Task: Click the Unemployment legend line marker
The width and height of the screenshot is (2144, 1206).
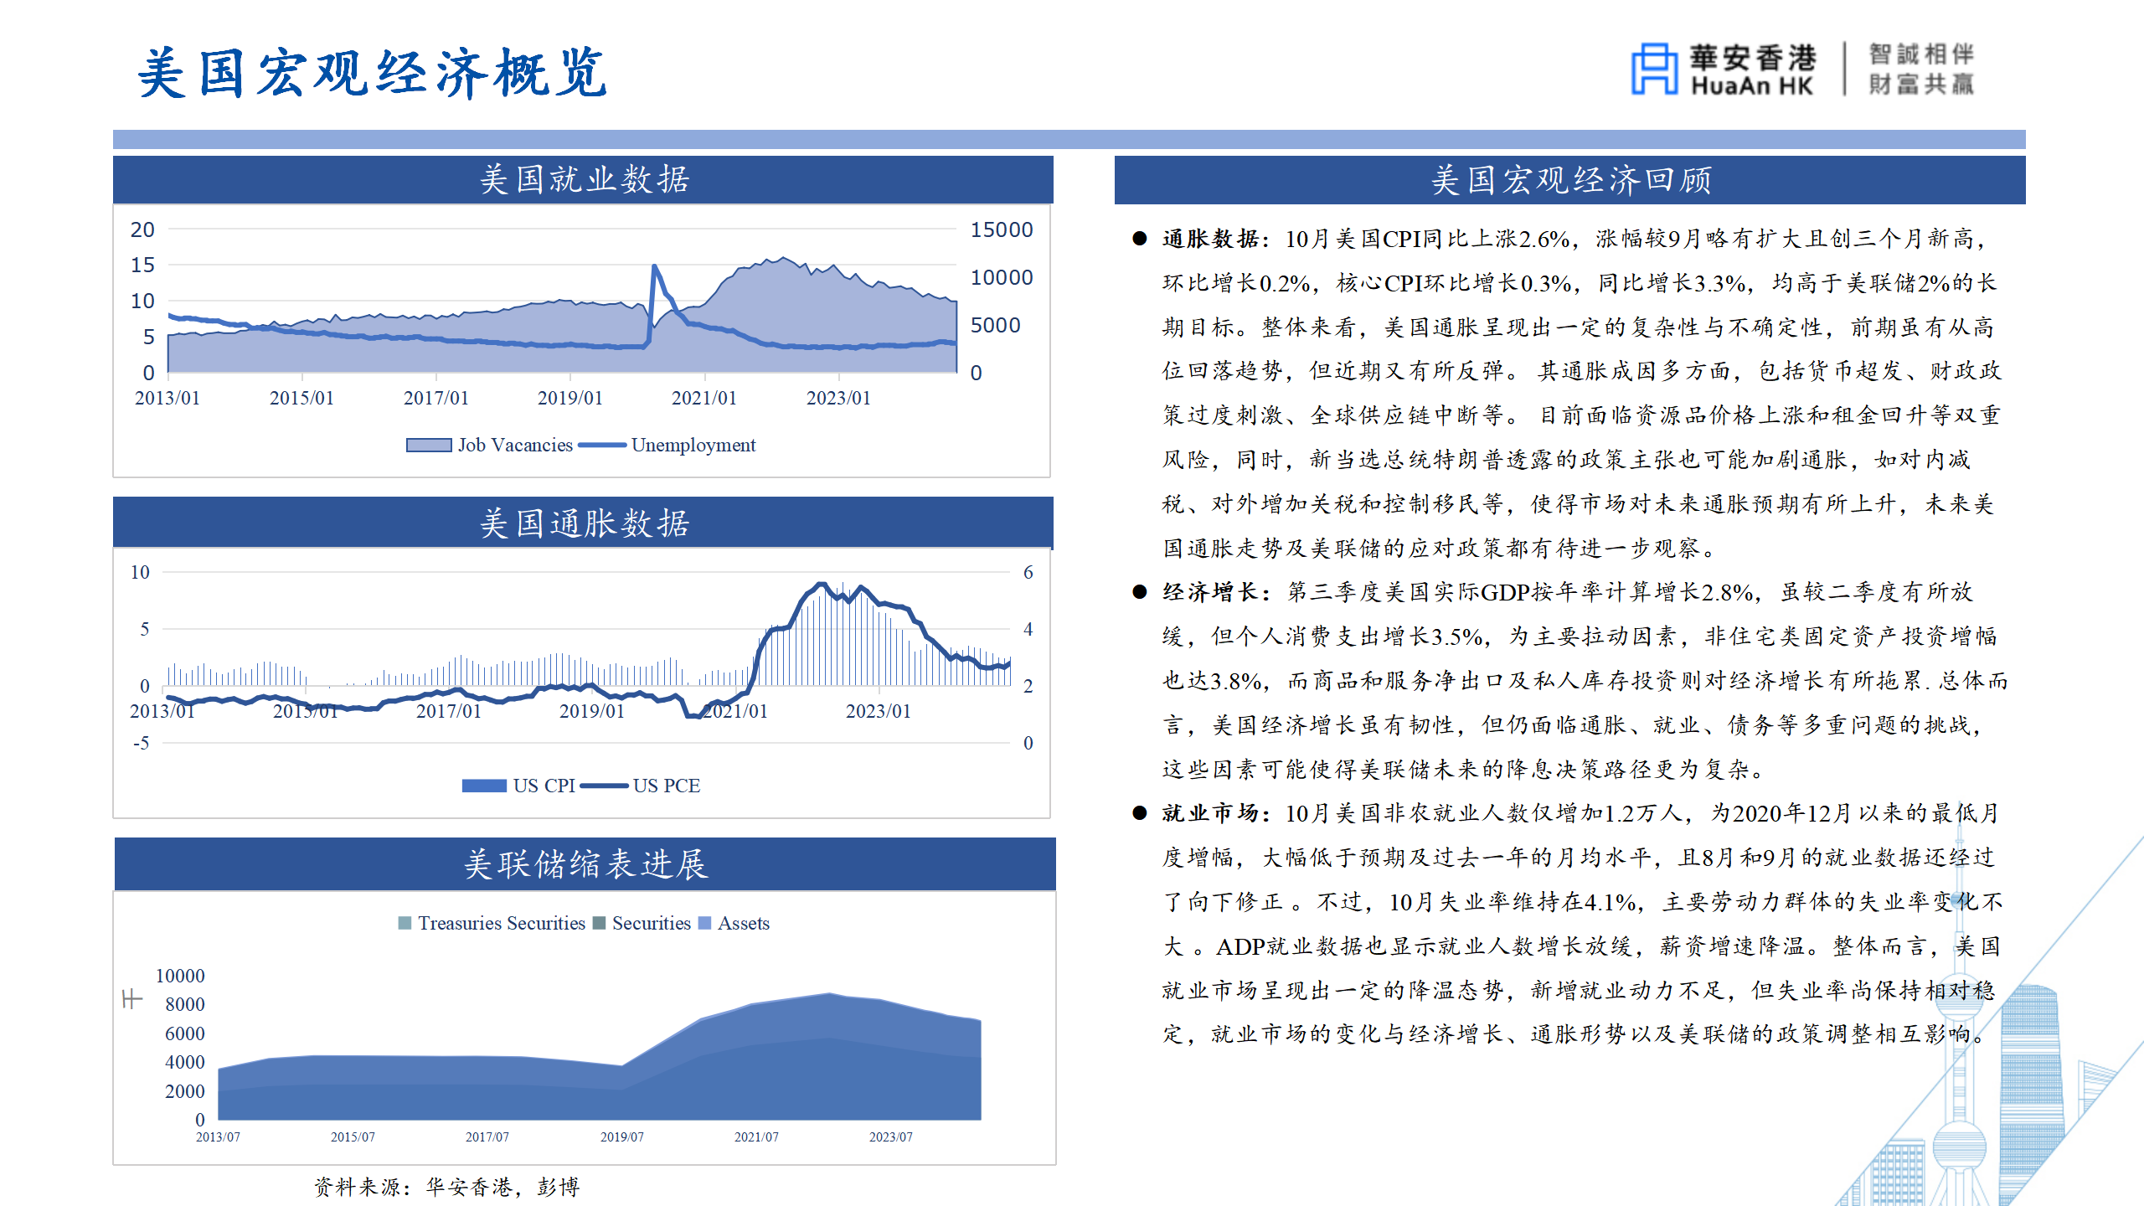Action: 602,446
